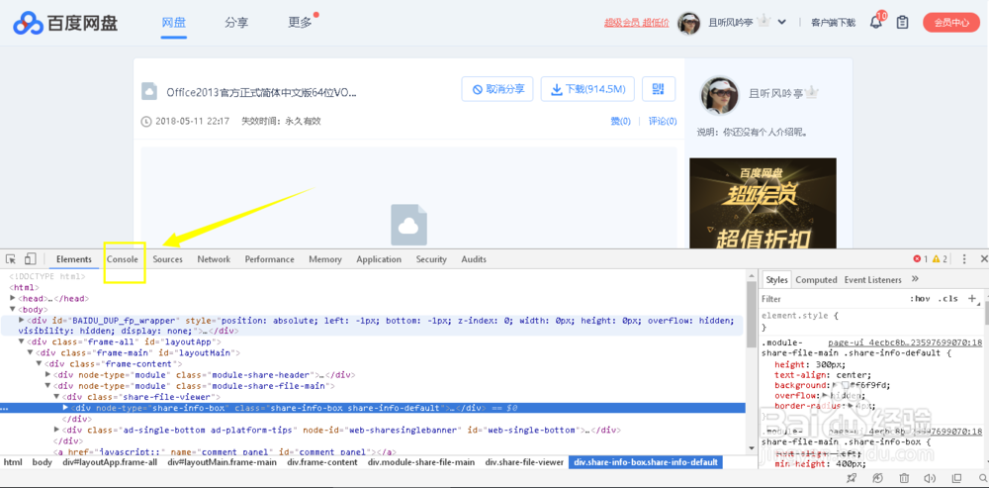
Task: Click the large cloud file icon in the preview
Action: point(408,224)
